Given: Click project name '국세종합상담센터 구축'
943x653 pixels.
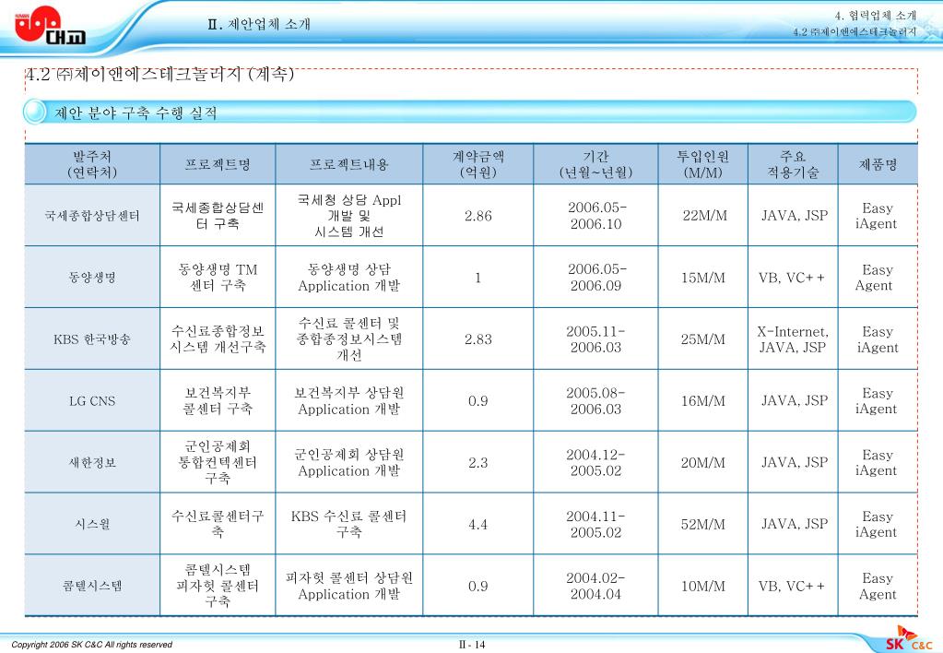Looking at the screenshot, I should [x=218, y=216].
